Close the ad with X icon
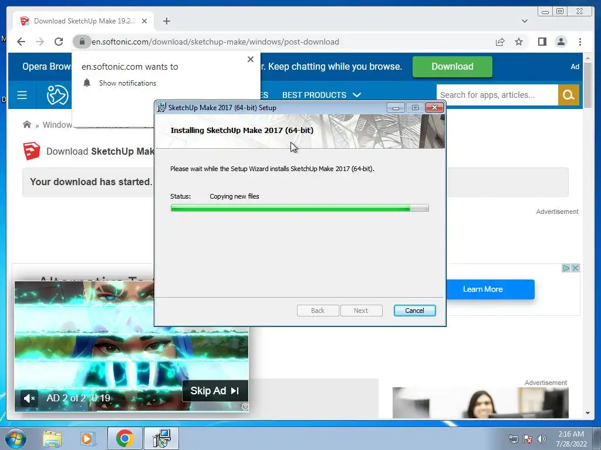 (x=575, y=268)
